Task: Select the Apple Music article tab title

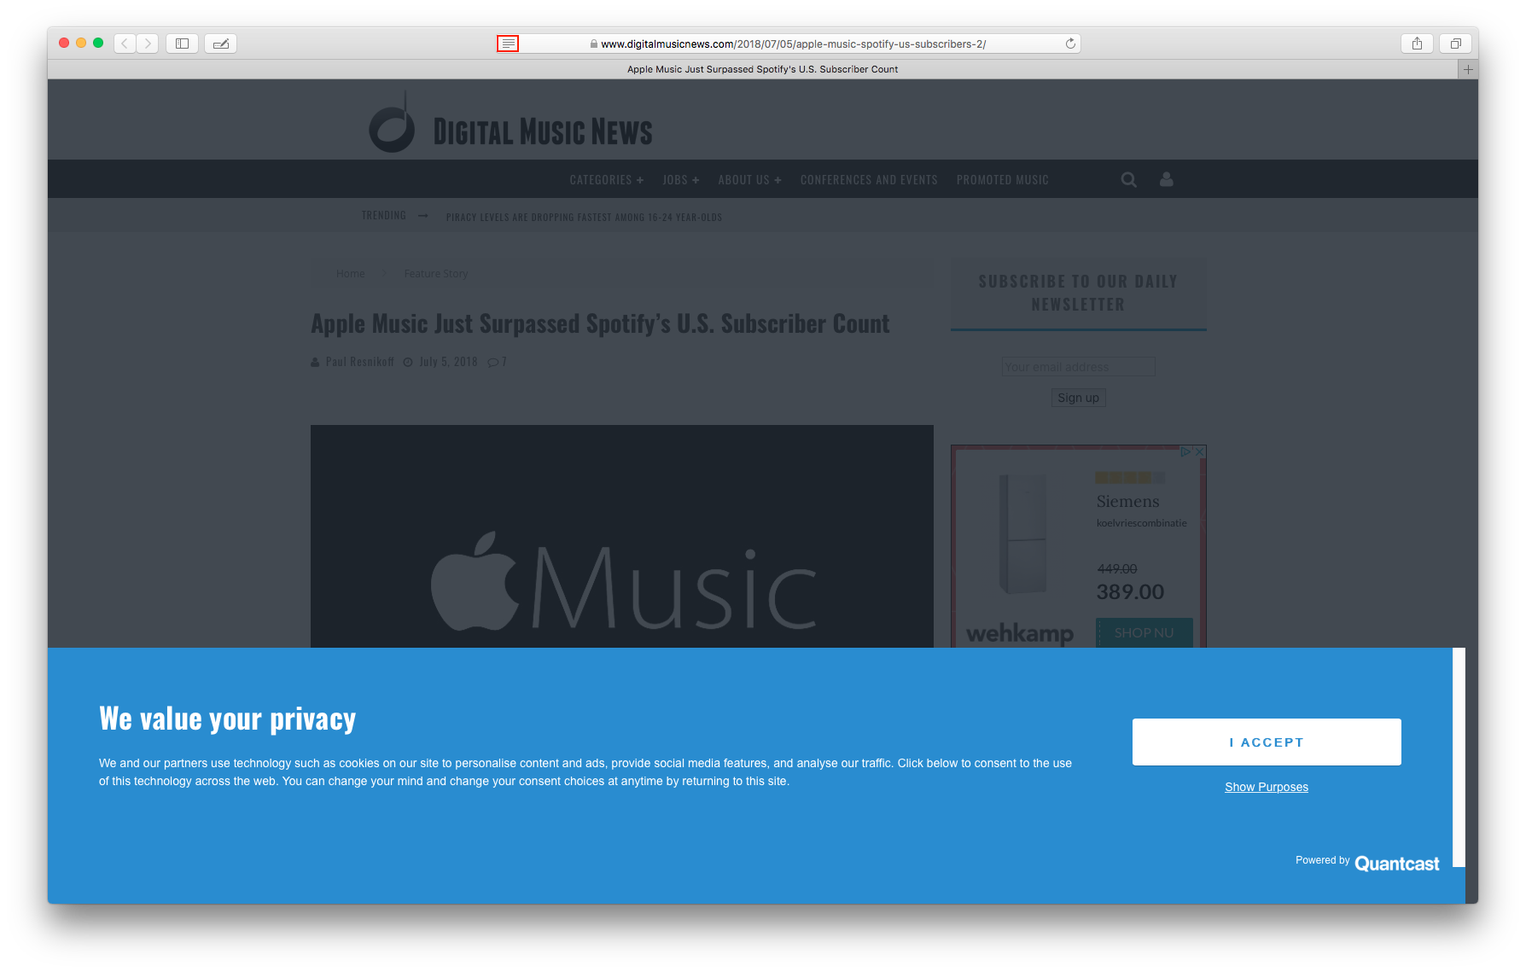Action: (x=762, y=69)
